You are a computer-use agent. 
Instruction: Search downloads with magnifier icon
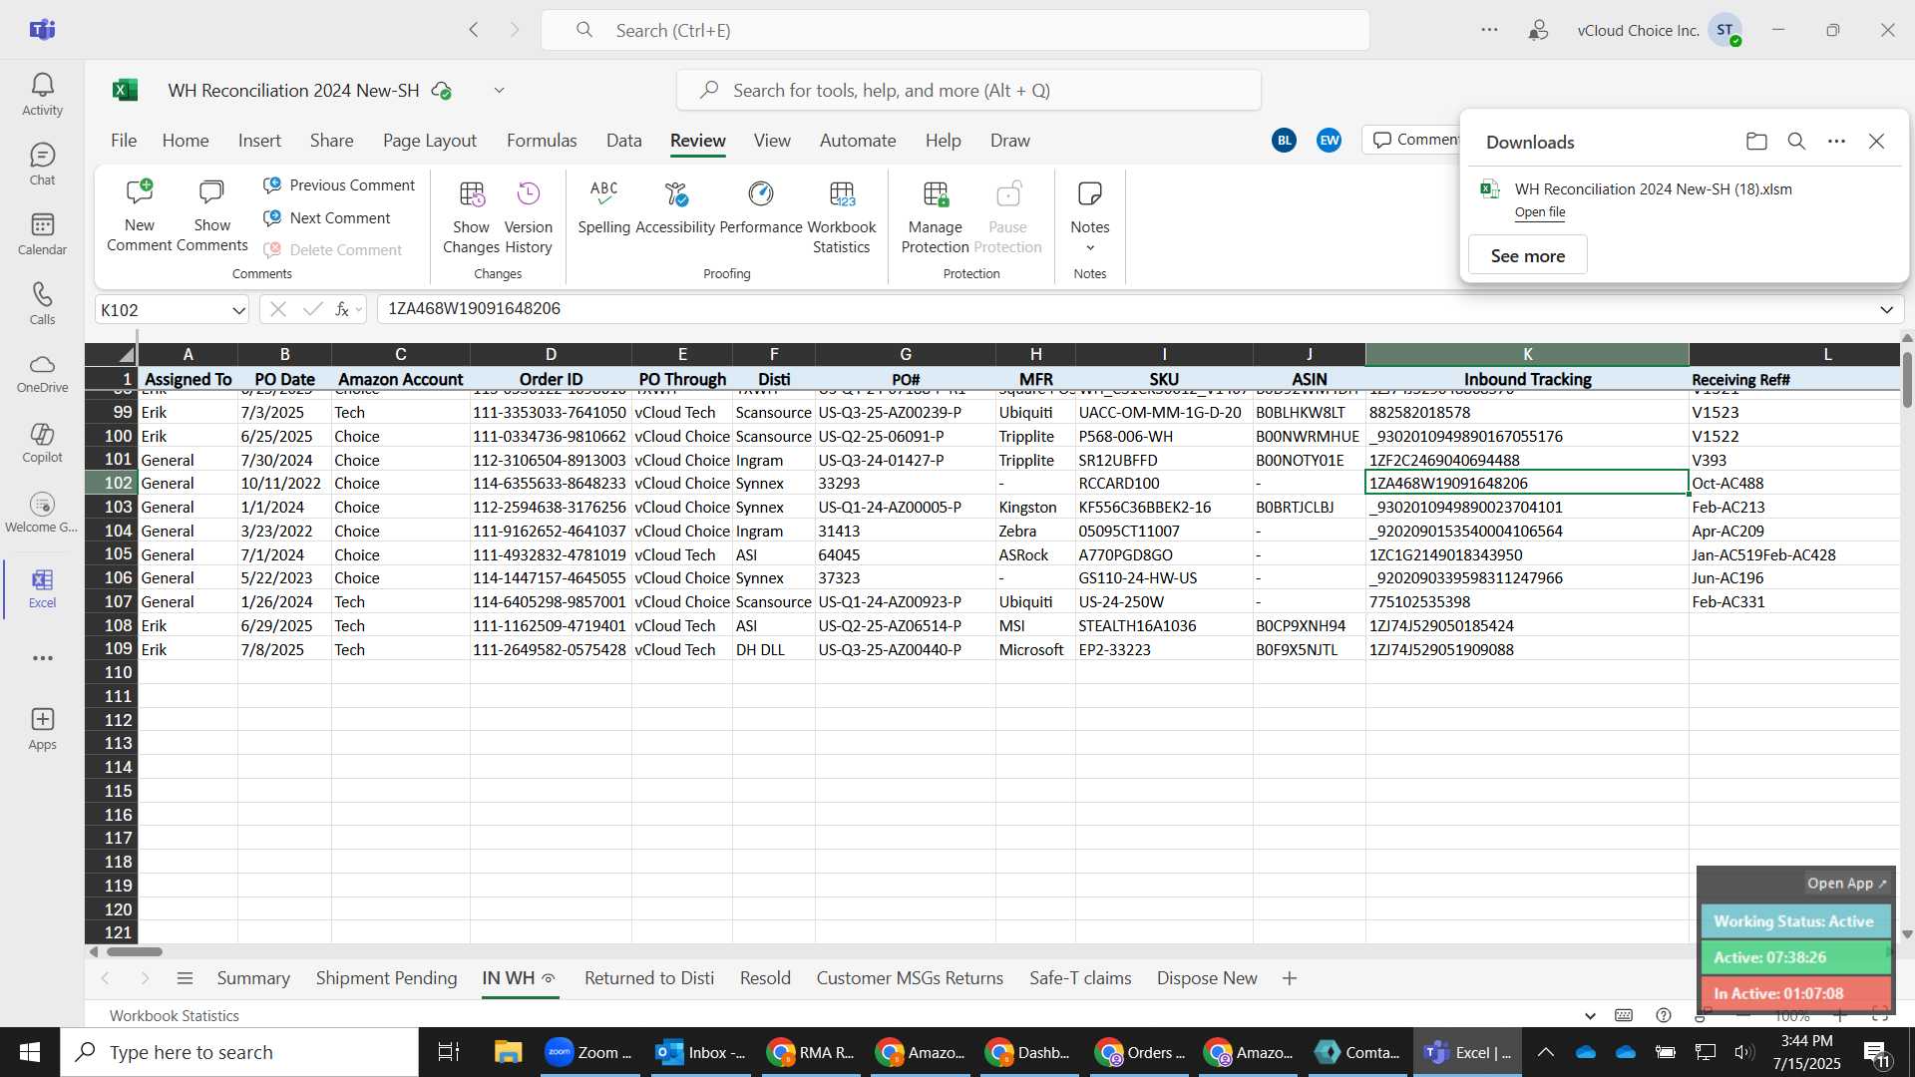point(1796,142)
